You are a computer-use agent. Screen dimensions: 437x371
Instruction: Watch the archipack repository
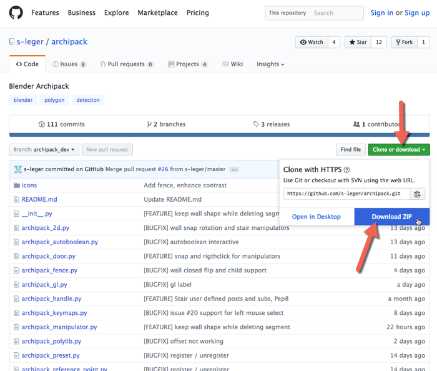[312, 42]
